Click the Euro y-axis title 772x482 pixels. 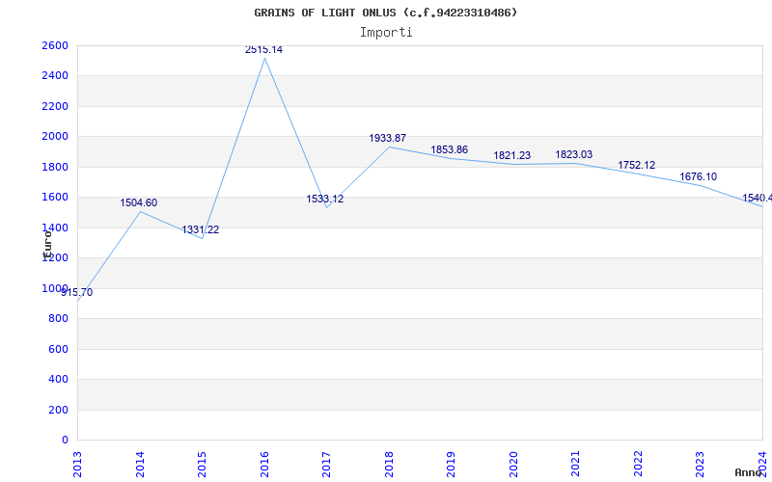(46, 241)
